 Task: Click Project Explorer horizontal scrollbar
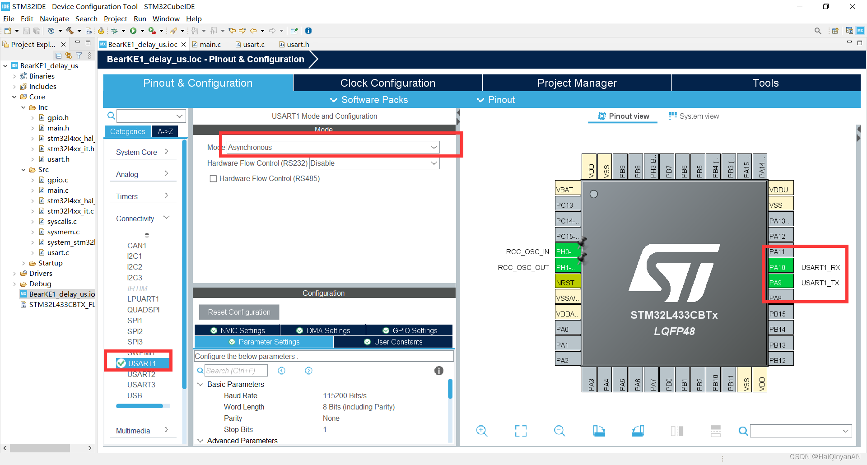click(x=40, y=448)
